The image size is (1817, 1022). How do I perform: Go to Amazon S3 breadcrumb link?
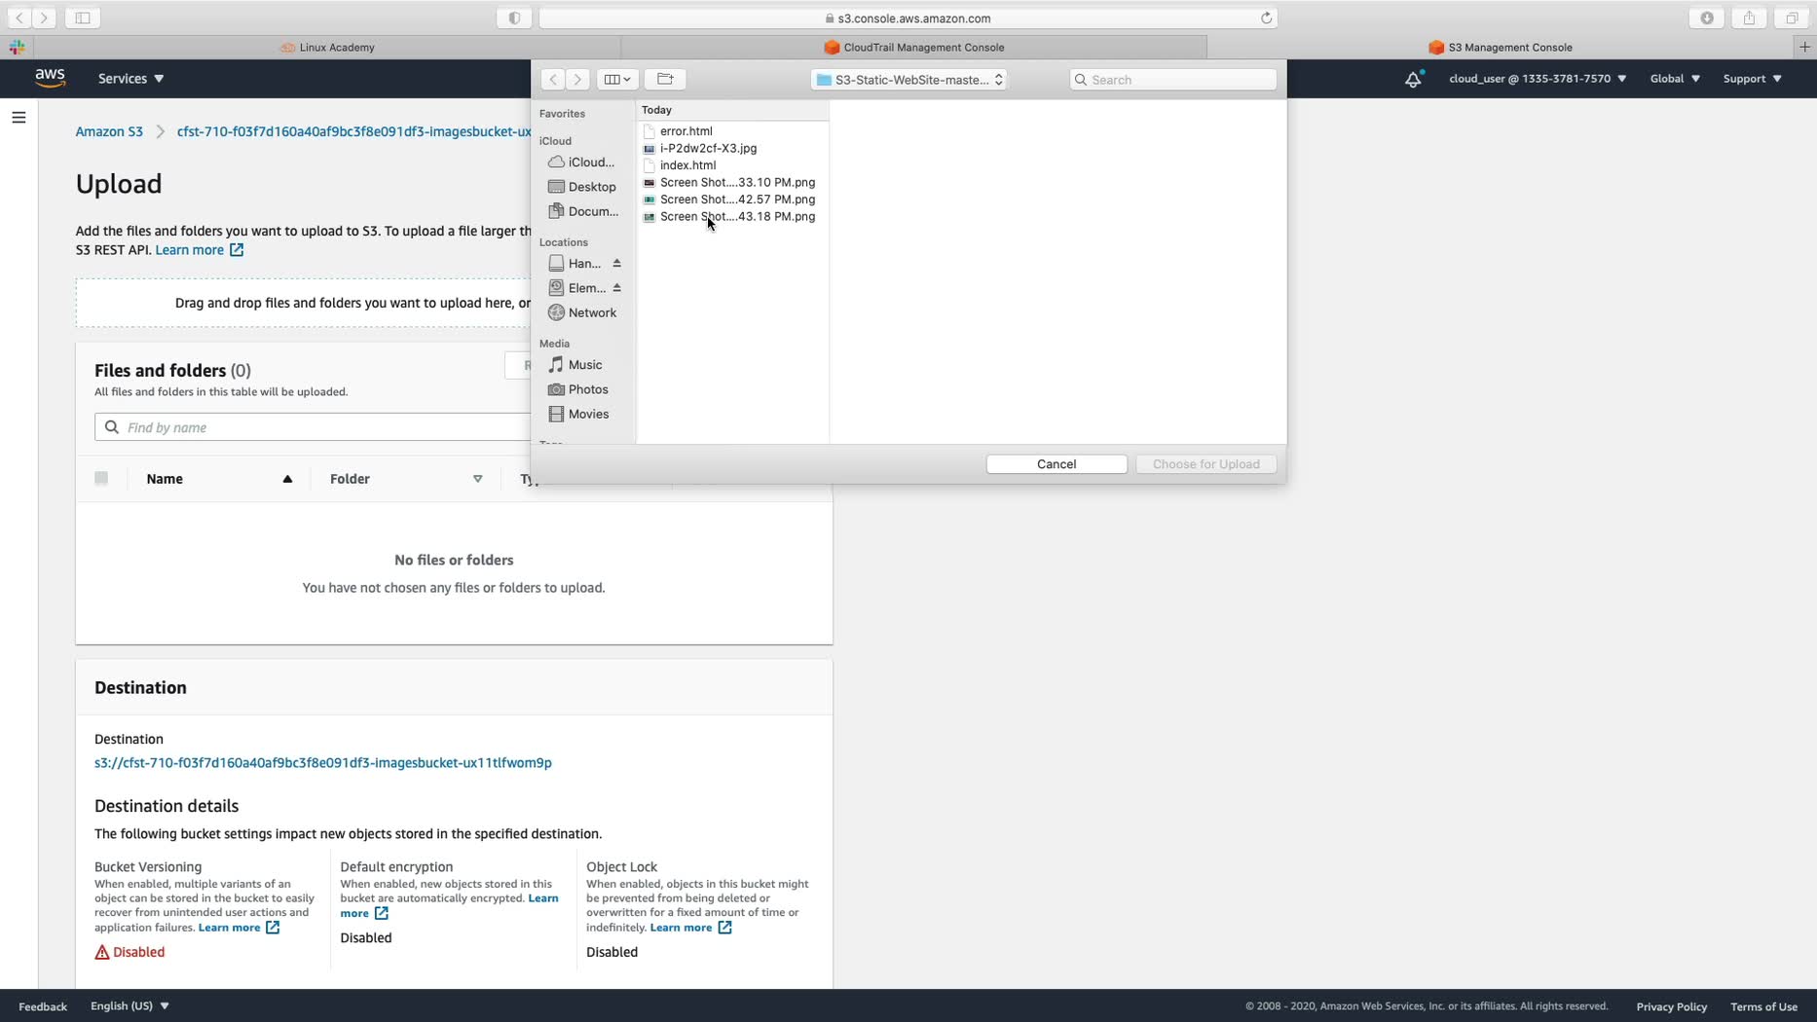click(x=109, y=131)
